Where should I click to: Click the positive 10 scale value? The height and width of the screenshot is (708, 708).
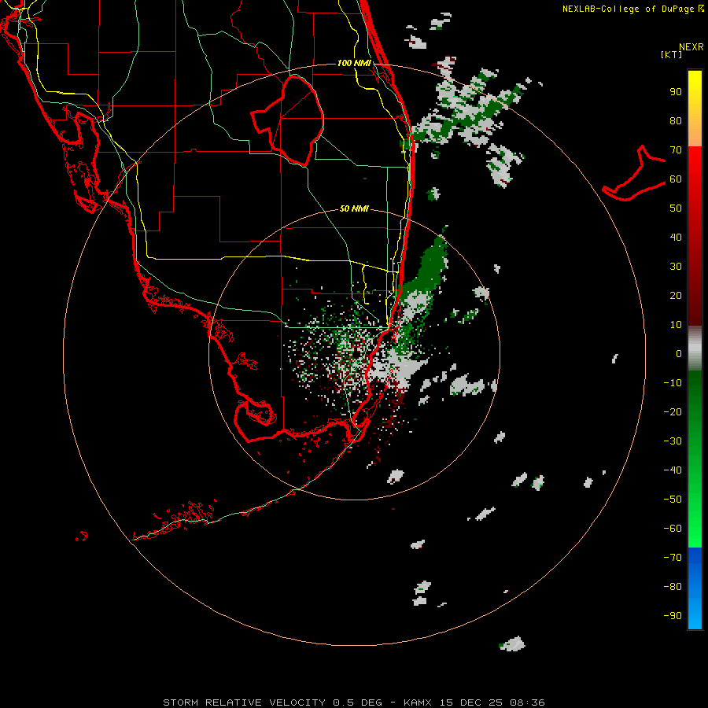click(x=676, y=325)
